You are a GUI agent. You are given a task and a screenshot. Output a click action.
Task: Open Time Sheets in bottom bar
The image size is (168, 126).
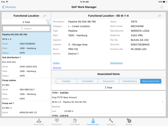75,122
